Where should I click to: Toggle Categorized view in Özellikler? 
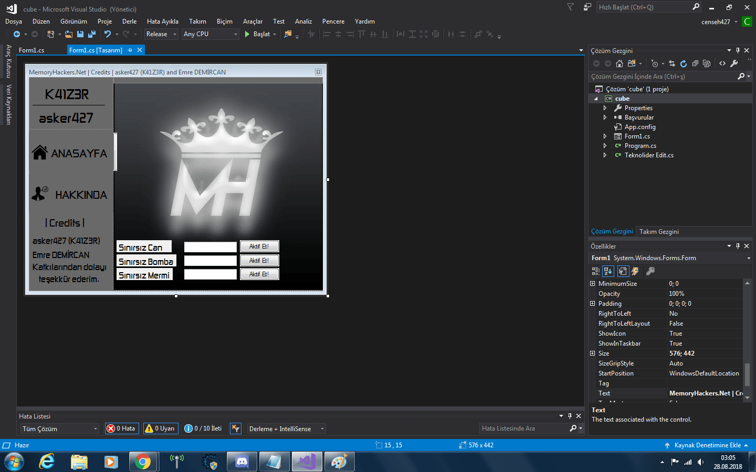(x=596, y=271)
